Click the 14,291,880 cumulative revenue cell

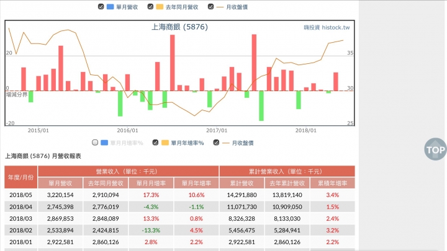pos(242,195)
